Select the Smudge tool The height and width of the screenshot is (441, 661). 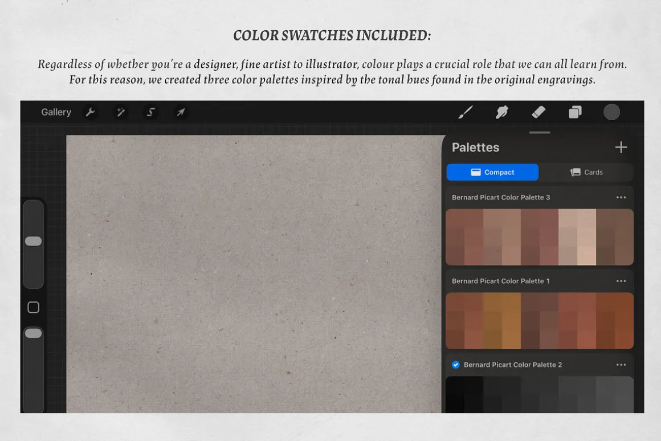501,112
